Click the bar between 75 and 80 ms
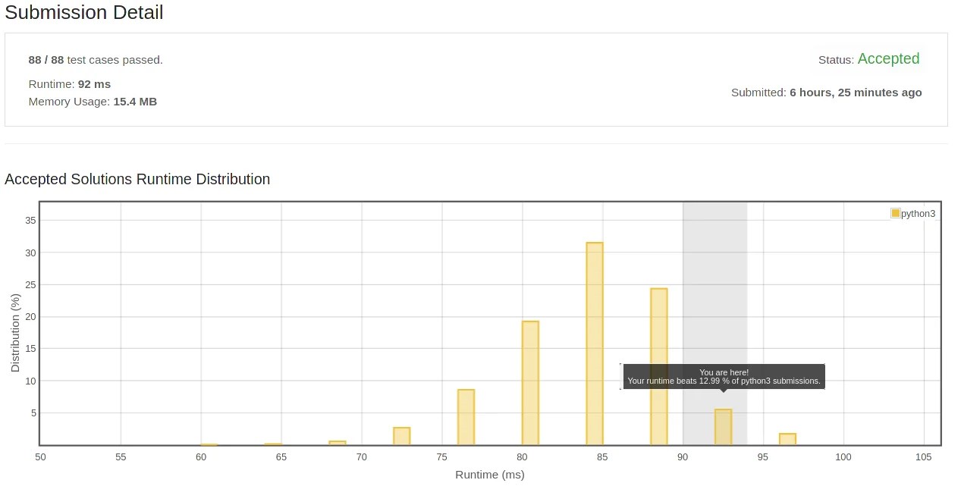This screenshot has width=961, height=502. tap(466, 417)
